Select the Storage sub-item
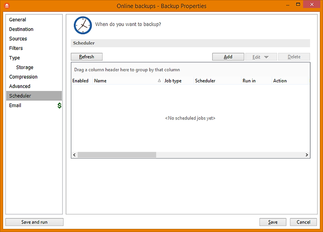The width and height of the screenshot is (323, 232). pos(34,67)
